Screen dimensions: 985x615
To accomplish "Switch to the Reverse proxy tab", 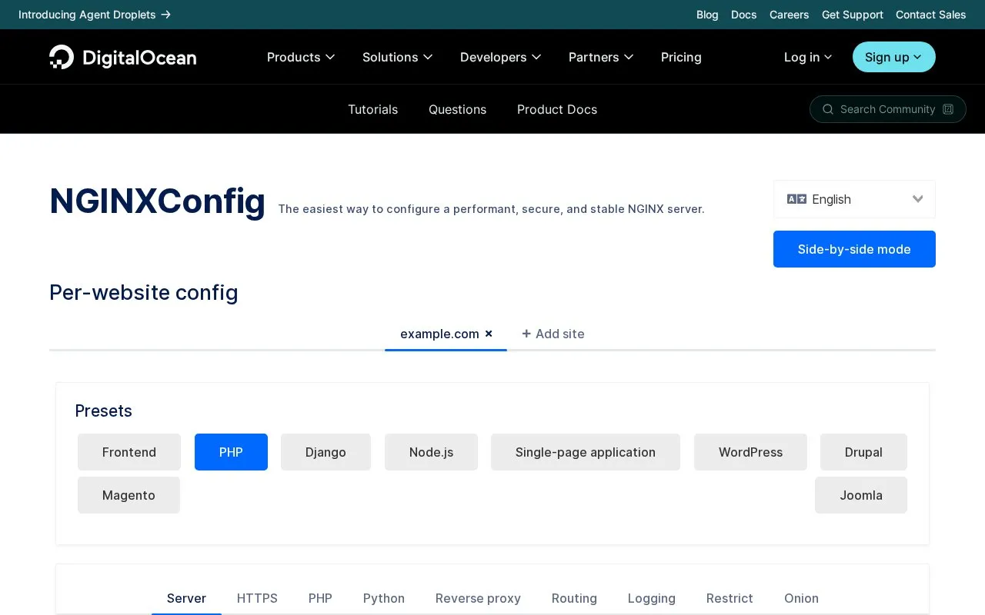I will pos(478,598).
